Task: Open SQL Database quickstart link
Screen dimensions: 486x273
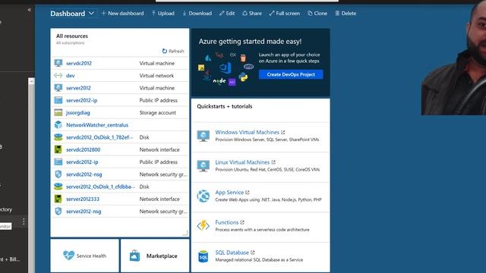Action: click(232, 253)
